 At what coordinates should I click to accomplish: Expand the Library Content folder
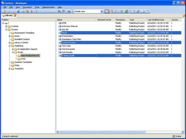[10, 43]
